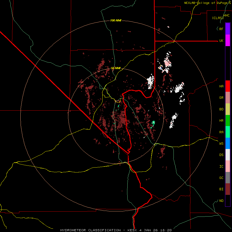The width and height of the screenshot is (232, 232).
Task: Click the 100 NMI range ring label
Action: click(x=116, y=20)
